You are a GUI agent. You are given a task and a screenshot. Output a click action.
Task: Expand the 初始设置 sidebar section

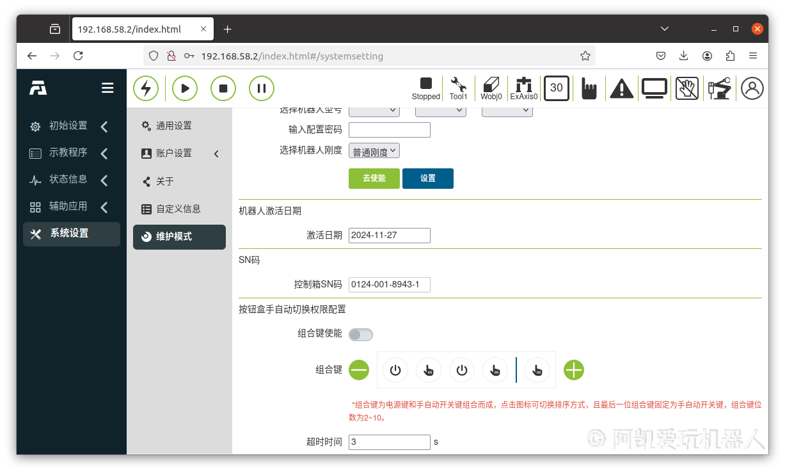pyautogui.click(x=68, y=126)
